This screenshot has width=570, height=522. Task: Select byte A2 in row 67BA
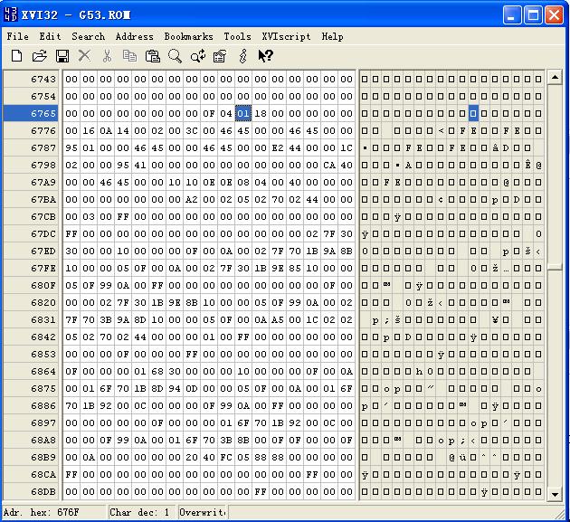pos(192,200)
